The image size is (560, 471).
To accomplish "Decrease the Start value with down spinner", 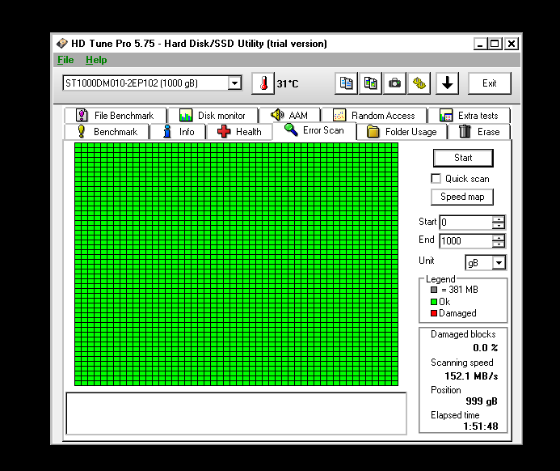I will coord(499,226).
